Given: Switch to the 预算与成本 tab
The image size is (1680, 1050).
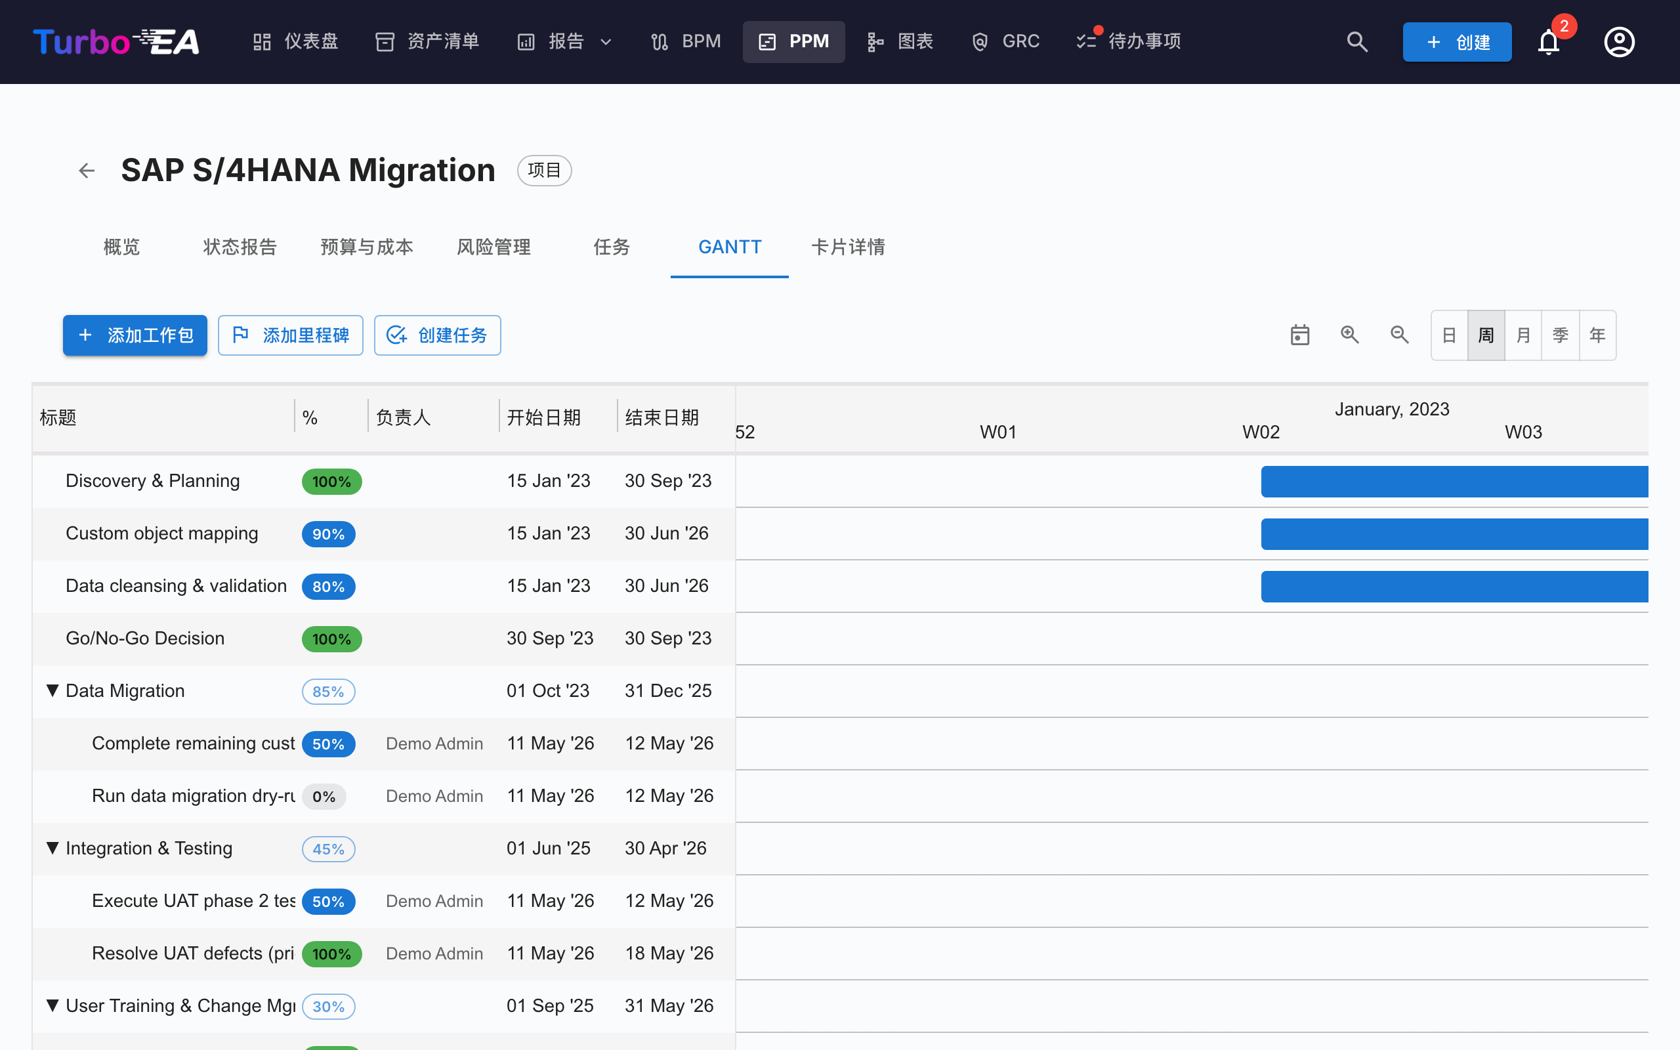Looking at the screenshot, I should click(367, 247).
